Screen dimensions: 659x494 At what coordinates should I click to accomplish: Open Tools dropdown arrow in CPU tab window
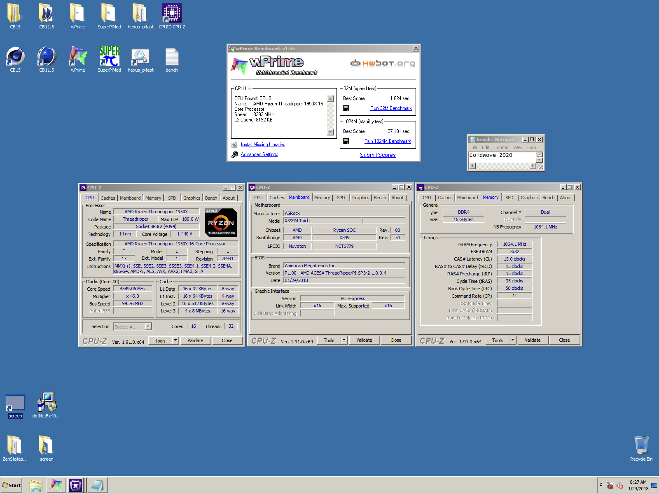tap(175, 340)
